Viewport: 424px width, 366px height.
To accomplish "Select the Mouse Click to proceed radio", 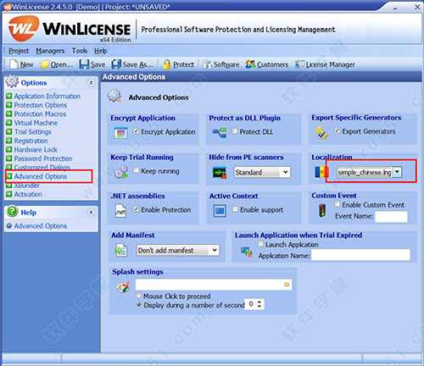I will [138, 296].
